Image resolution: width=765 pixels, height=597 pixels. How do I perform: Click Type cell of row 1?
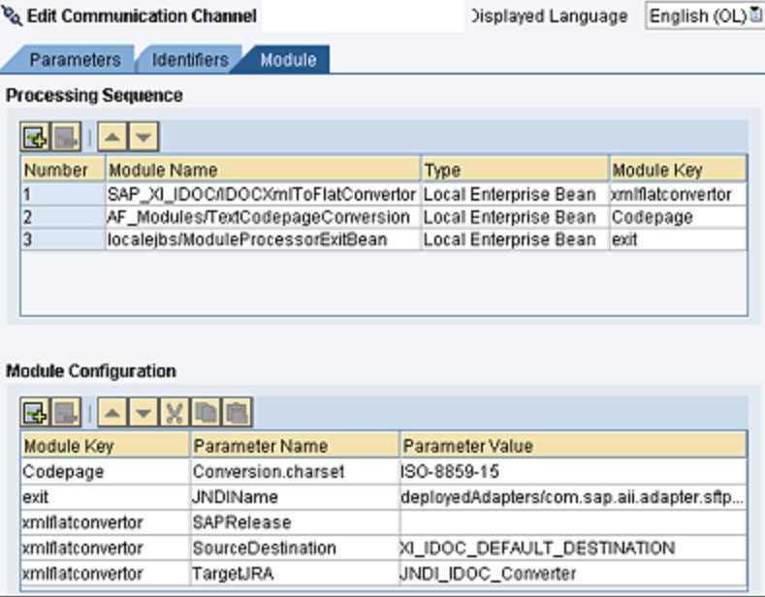515,194
